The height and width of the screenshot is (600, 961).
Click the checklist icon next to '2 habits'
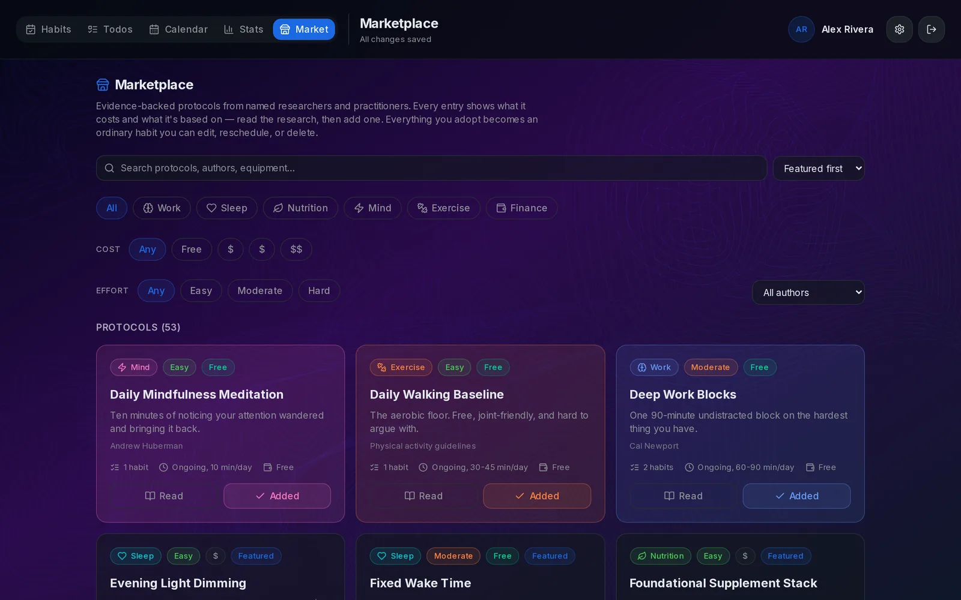pyautogui.click(x=634, y=467)
